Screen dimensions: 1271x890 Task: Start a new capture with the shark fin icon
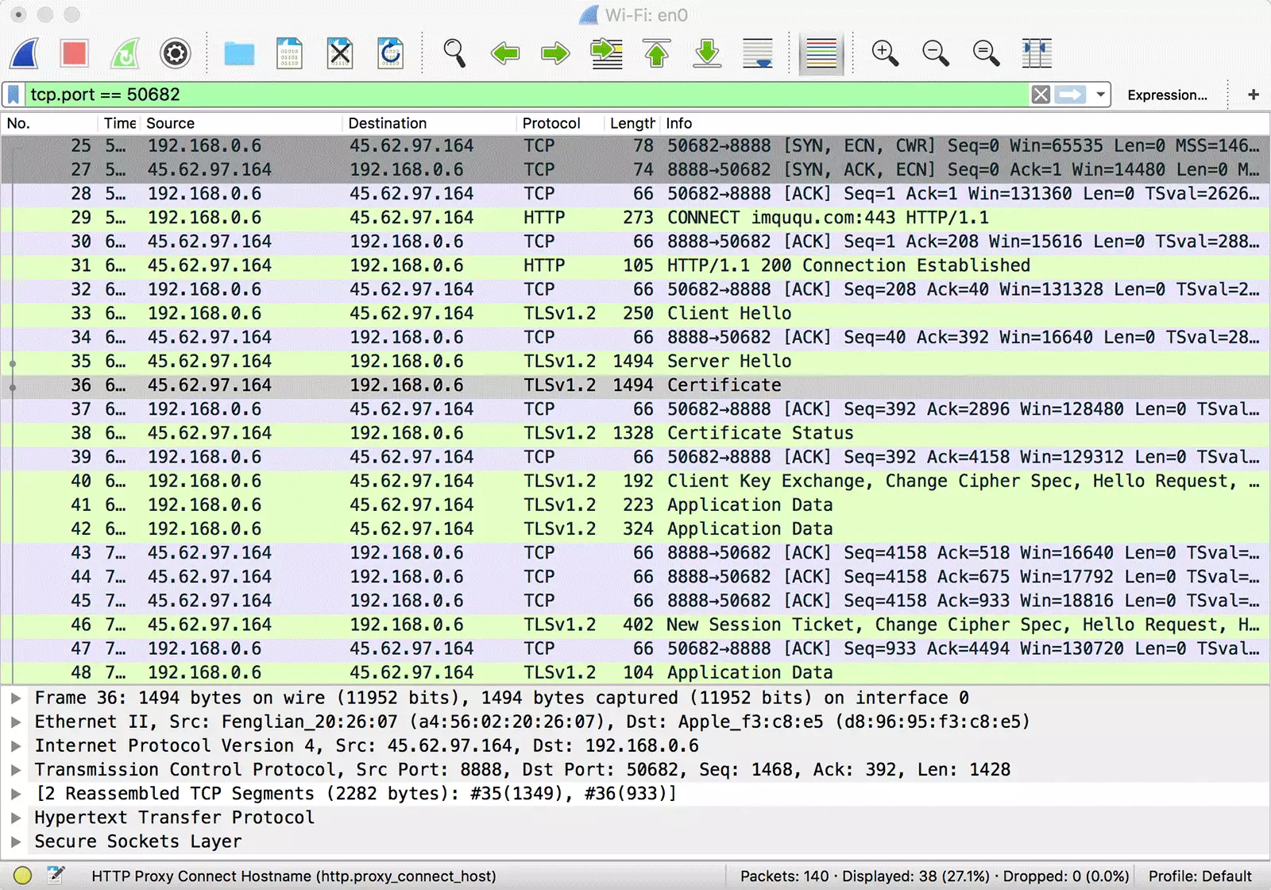[22, 53]
